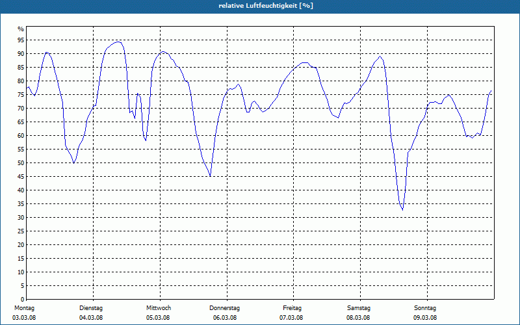
Task: Select the 'Montag' day label
Action: pos(24,308)
